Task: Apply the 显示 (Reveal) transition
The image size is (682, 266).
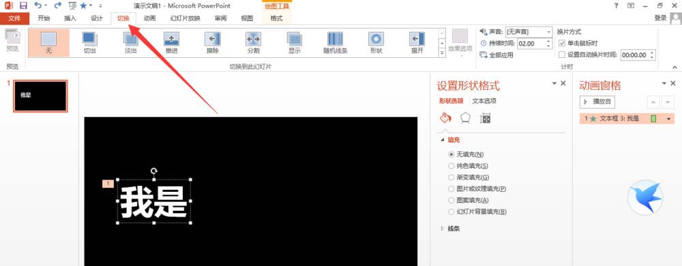Action: point(294,43)
